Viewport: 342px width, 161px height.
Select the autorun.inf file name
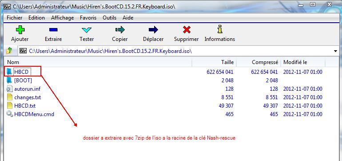pos(27,89)
